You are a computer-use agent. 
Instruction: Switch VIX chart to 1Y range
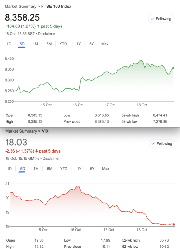pyautogui.click(x=79, y=169)
